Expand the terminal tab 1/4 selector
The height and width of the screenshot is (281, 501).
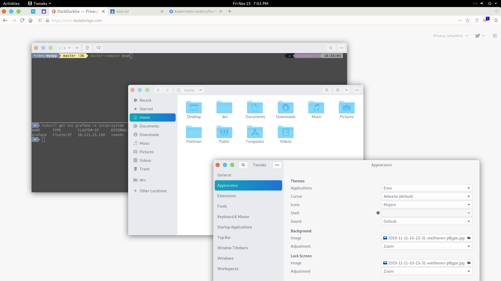[64, 48]
